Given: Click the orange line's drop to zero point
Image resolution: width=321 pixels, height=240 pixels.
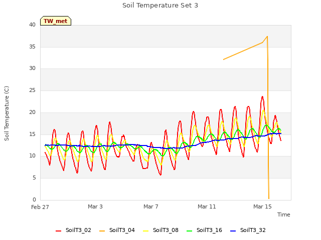Looking at the screenshot, I should pos(269,198).
